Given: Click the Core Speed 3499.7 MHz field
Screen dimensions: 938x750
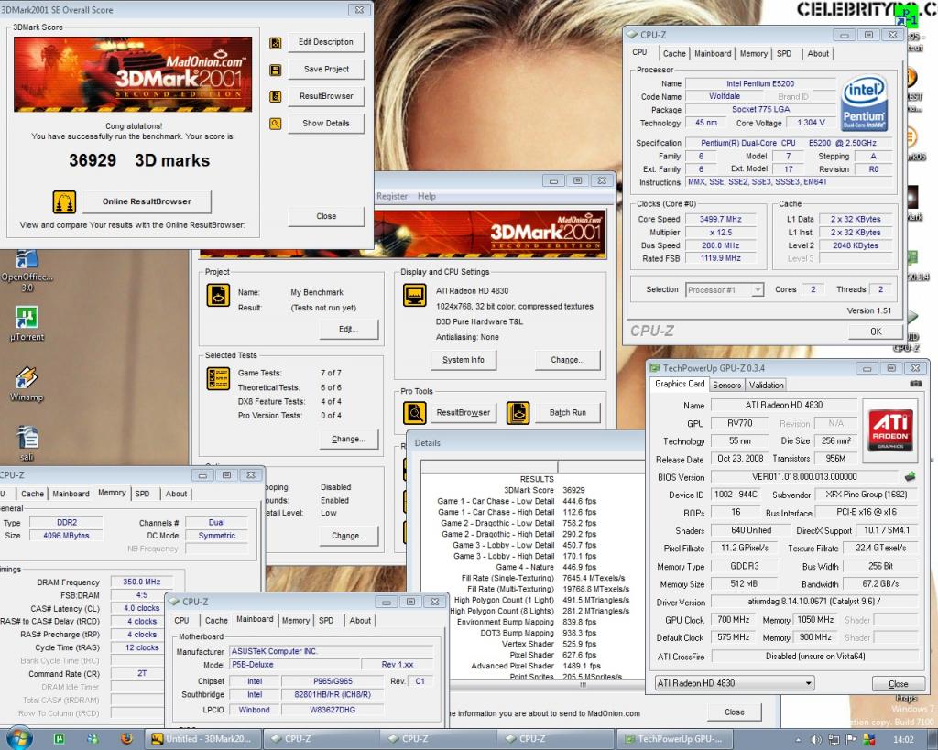Looking at the screenshot, I should pyautogui.click(x=720, y=220).
